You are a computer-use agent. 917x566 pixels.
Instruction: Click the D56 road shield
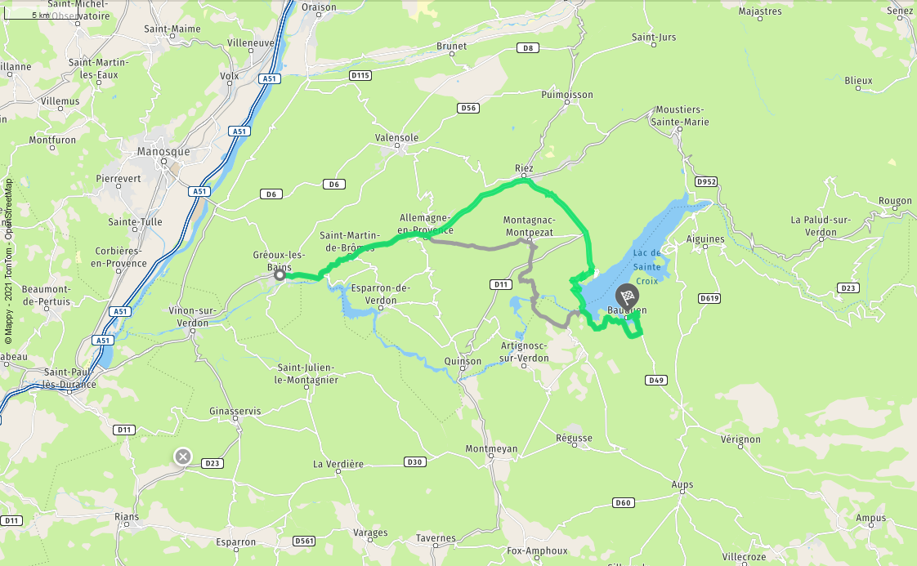(x=467, y=108)
